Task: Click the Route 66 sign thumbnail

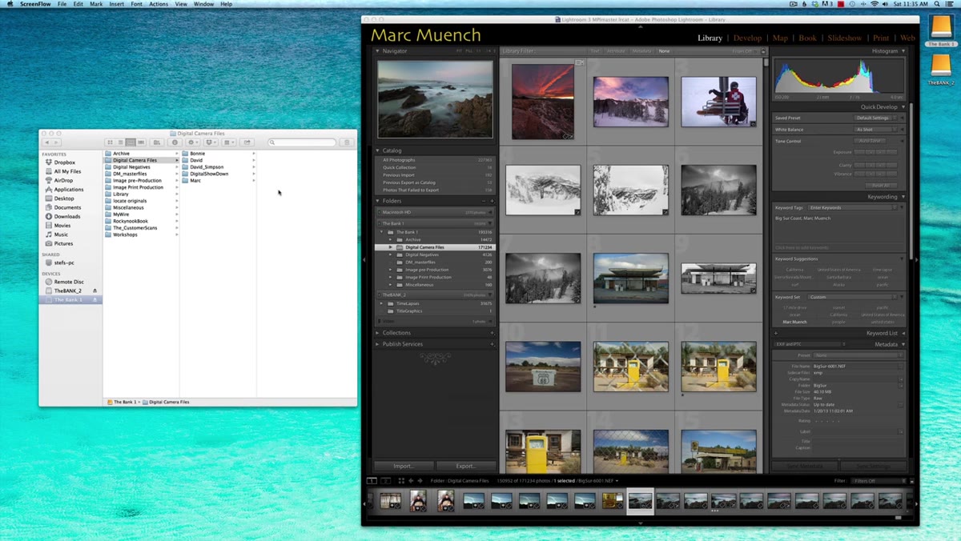Action: pos(543,367)
